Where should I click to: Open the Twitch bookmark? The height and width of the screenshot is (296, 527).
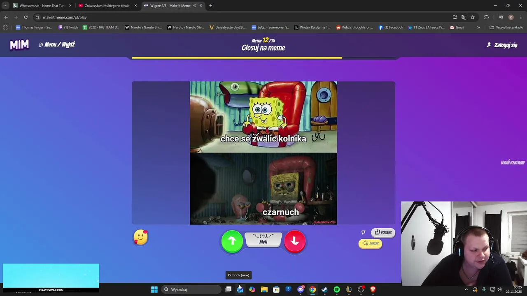(x=68, y=28)
